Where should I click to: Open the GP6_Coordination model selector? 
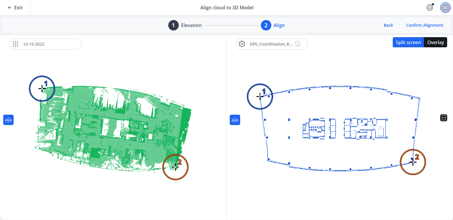point(272,44)
